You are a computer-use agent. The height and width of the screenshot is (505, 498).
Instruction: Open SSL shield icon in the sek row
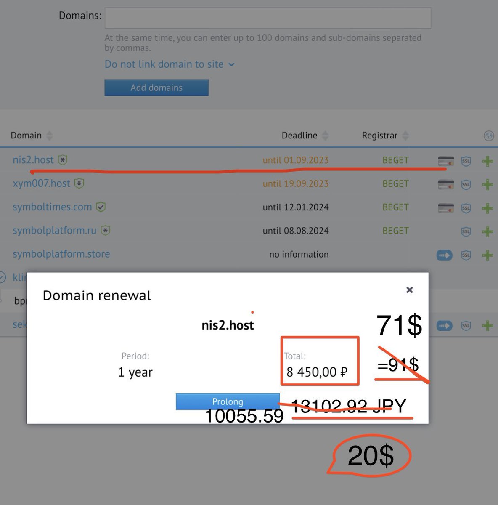click(x=466, y=326)
